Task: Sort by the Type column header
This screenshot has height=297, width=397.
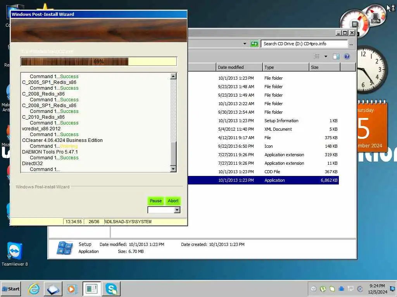Action: (286, 67)
